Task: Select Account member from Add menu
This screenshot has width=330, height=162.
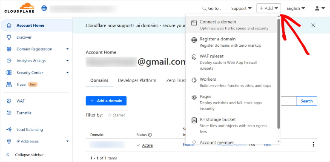Action: pyautogui.click(x=231, y=142)
